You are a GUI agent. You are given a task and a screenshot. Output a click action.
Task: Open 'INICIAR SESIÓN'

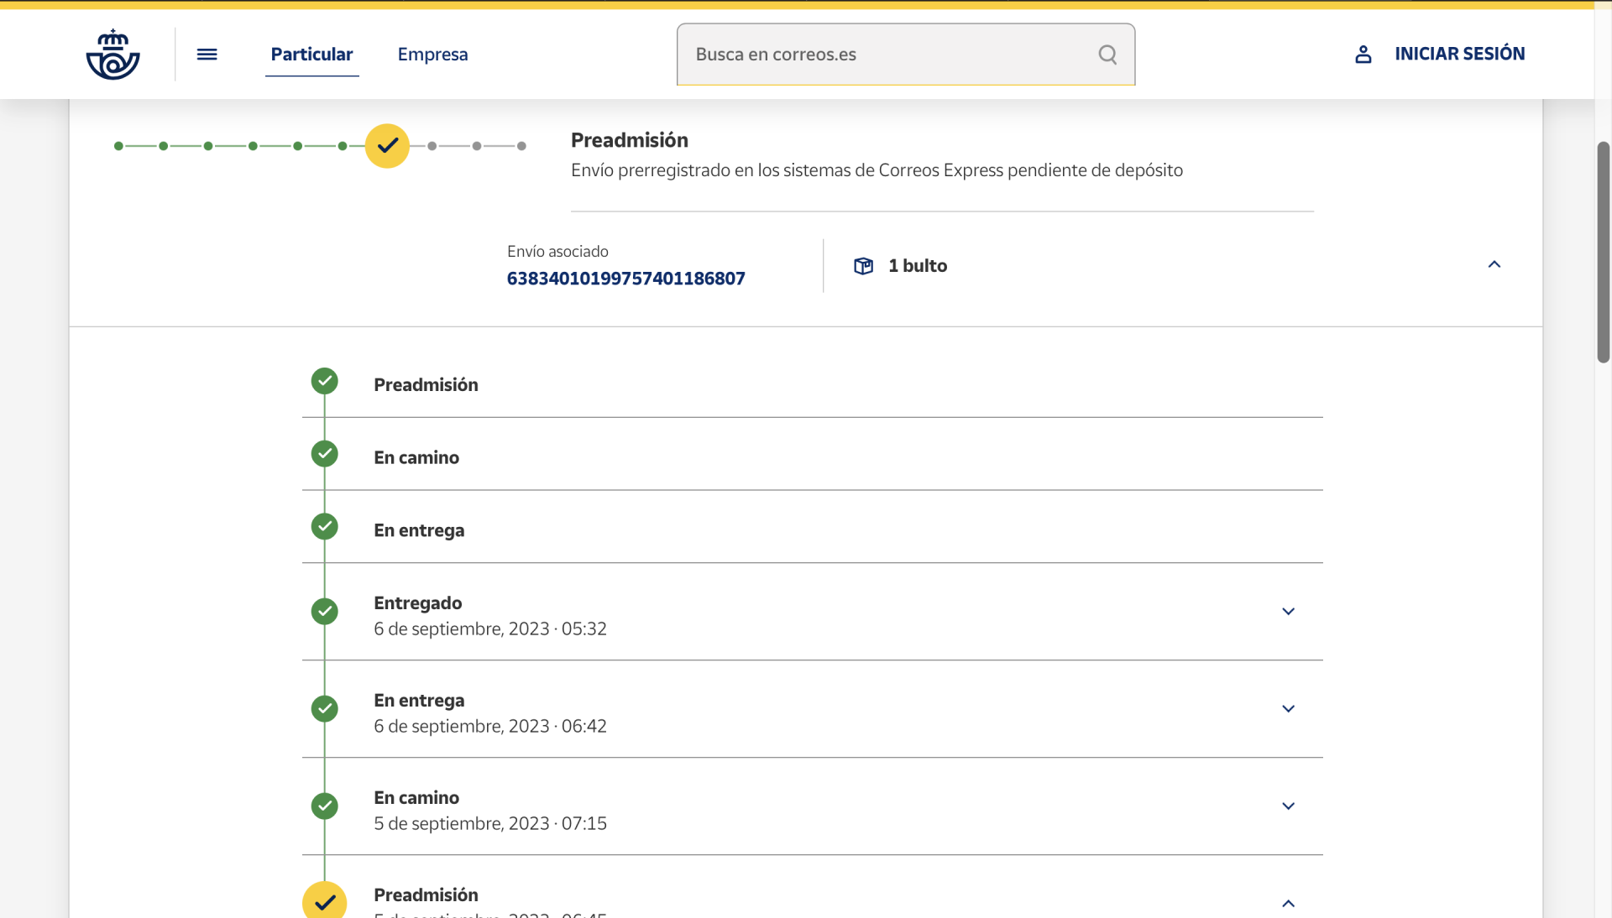click(1459, 54)
